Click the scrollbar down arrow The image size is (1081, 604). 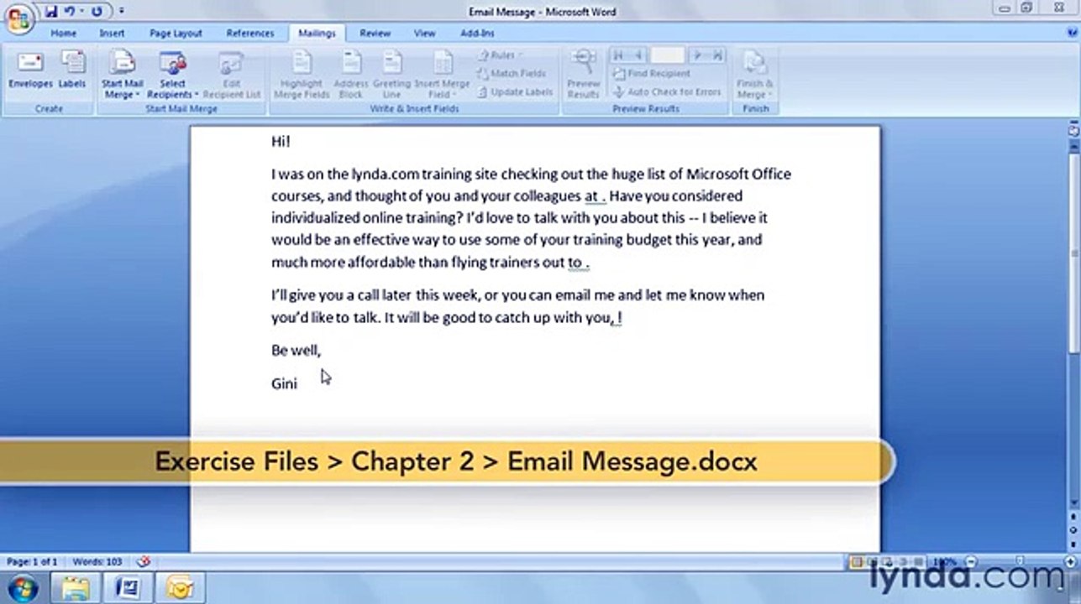coord(1073,503)
